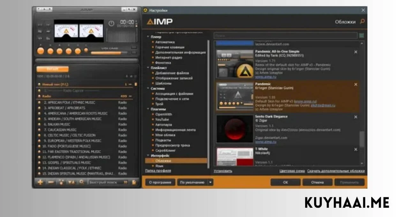Image resolution: width=399 pixels, height=217 pixels.
Task: Toggle the green grid view icon
Action: click(361, 35)
